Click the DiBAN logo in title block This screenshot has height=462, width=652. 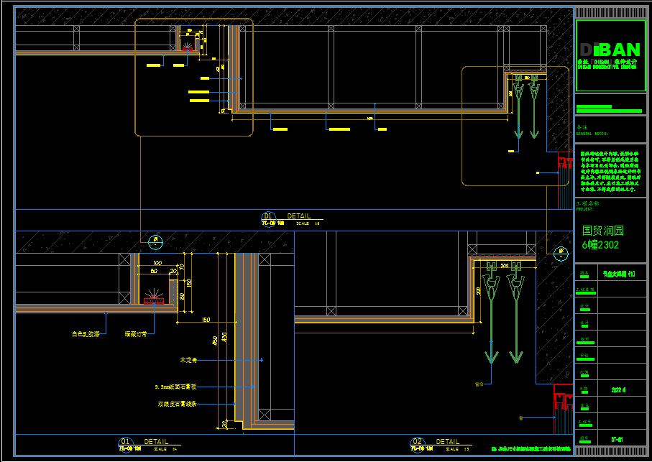[x=610, y=50]
